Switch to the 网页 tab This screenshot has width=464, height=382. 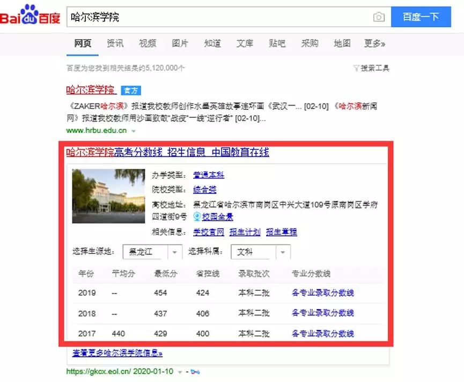tap(83, 43)
